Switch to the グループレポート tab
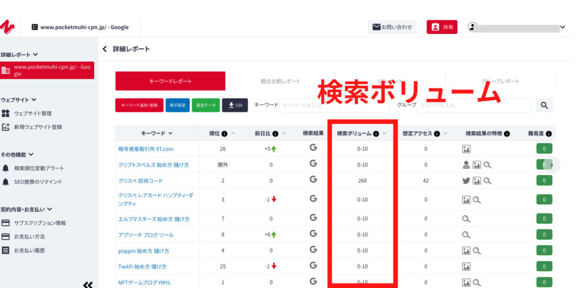 [500, 81]
